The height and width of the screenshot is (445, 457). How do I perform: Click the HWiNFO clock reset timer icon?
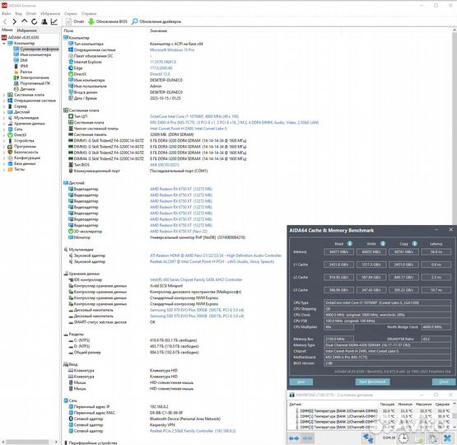pos(403,438)
